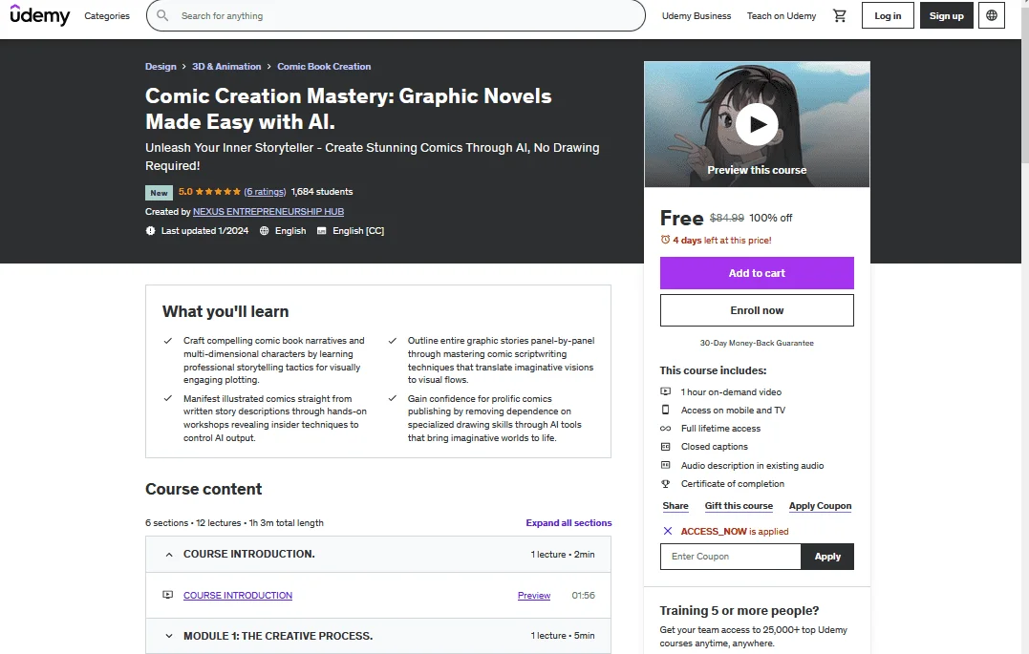This screenshot has width=1029, height=654.
Task: Open Teach on Udemy
Action: [x=781, y=15]
